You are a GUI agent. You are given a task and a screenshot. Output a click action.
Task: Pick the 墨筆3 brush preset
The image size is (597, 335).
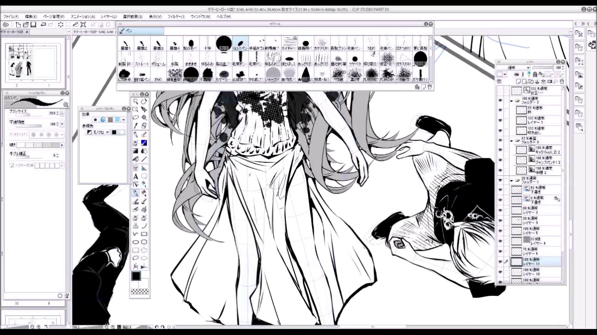point(158,44)
